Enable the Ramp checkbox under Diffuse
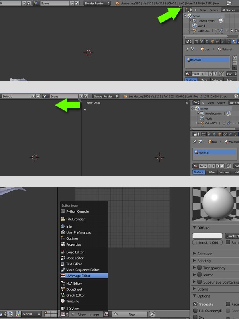Screen dimensions: 239x319 coord(228,242)
